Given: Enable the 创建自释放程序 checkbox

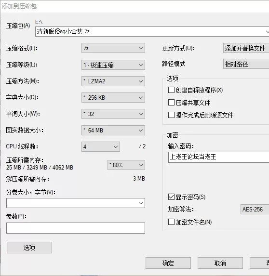Looking at the screenshot, I should pyautogui.click(x=171, y=90).
